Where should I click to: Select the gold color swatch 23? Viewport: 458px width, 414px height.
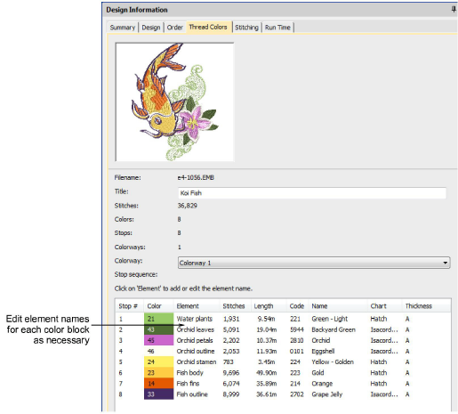pyautogui.click(x=158, y=372)
